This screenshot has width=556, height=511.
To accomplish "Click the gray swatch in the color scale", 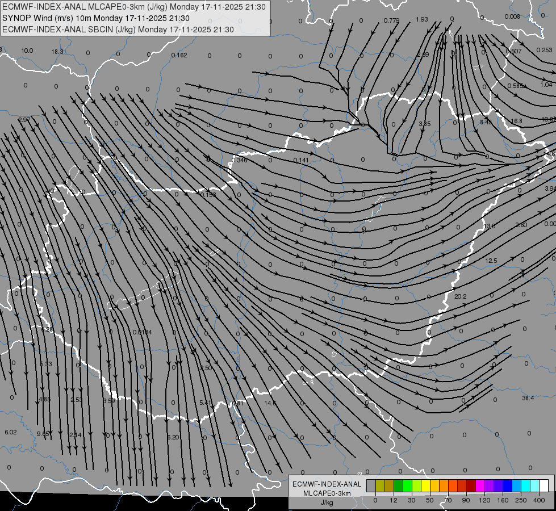I will [371, 486].
